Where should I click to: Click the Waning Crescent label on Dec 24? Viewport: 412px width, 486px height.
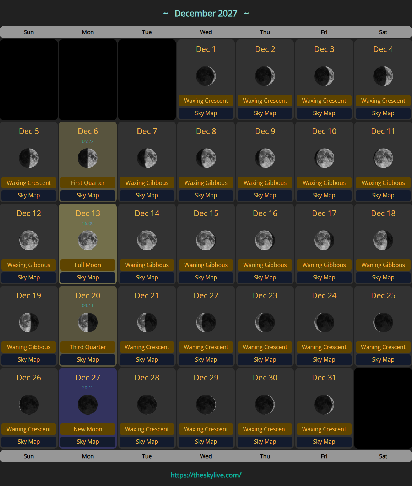coord(324,347)
